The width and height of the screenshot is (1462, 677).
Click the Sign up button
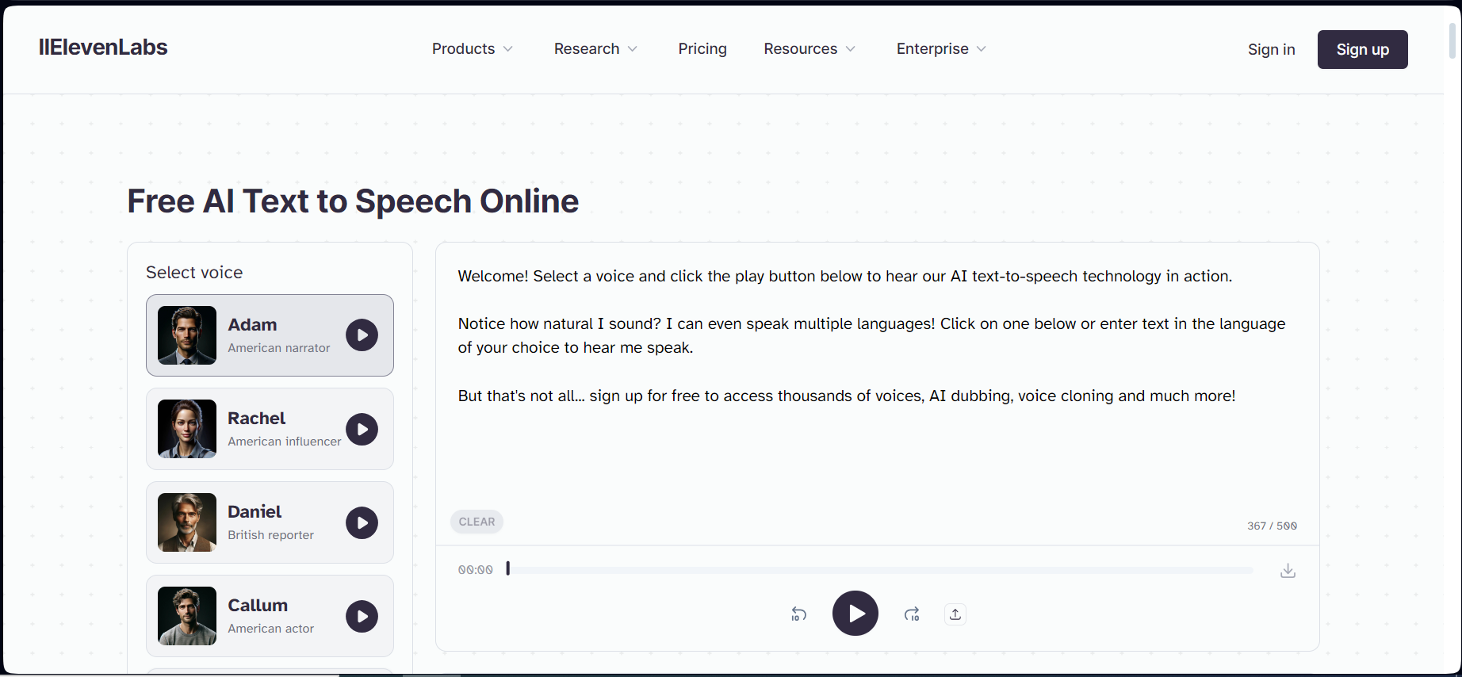tap(1362, 49)
